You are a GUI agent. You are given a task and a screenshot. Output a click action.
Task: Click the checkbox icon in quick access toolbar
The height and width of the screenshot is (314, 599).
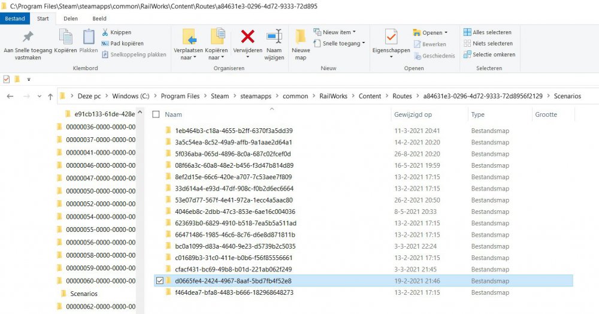tap(7, 78)
